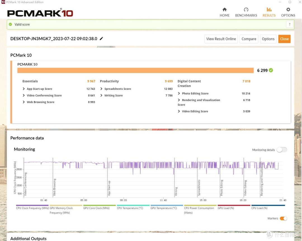
Task: Expand Video Editing Score row
Action: (179, 111)
